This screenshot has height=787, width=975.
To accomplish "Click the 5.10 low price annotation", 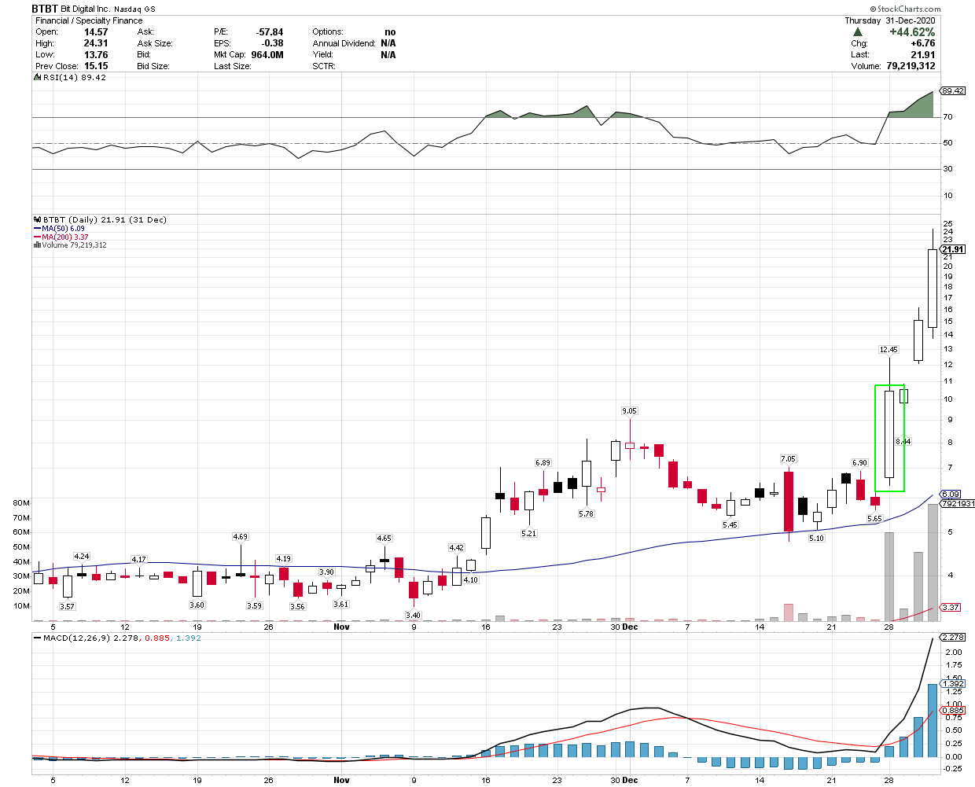I will (816, 539).
